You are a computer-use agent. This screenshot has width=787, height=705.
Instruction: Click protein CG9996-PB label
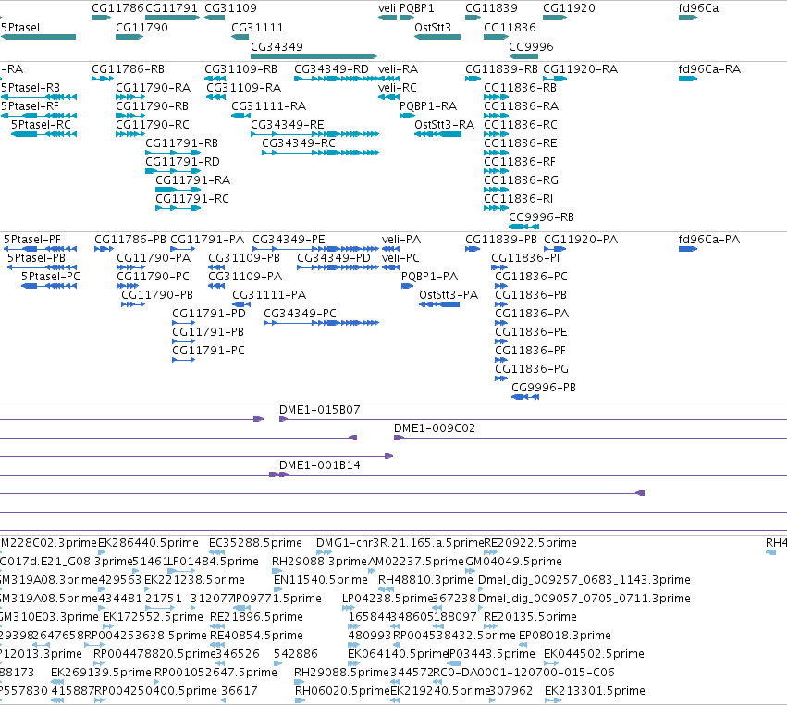point(544,388)
